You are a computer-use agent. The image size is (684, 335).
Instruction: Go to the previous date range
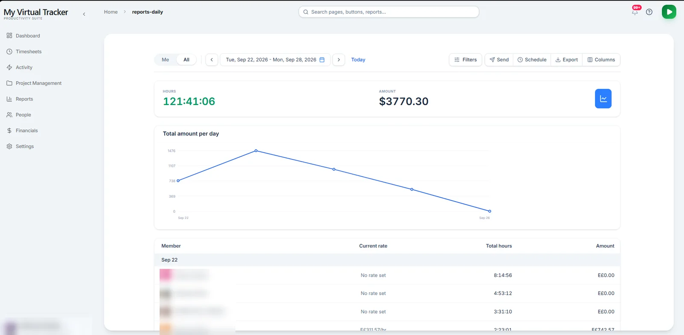[x=212, y=60]
